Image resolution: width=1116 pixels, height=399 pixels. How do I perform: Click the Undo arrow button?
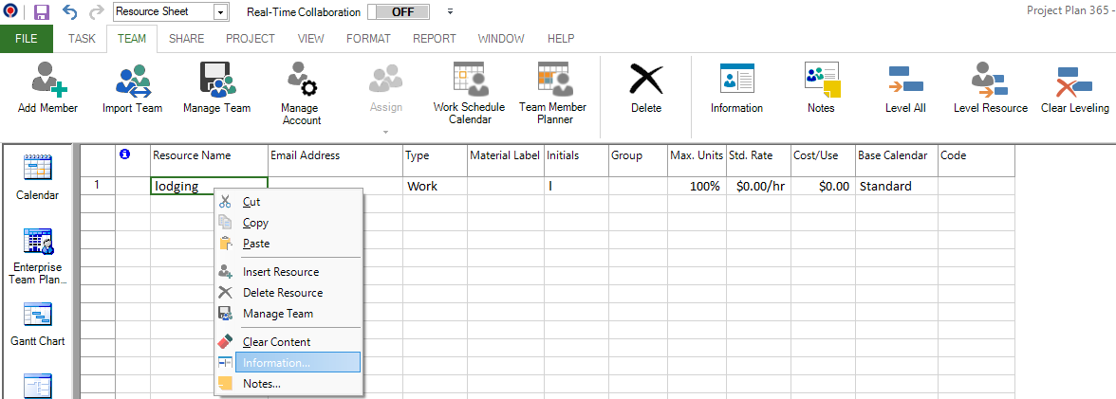[69, 12]
